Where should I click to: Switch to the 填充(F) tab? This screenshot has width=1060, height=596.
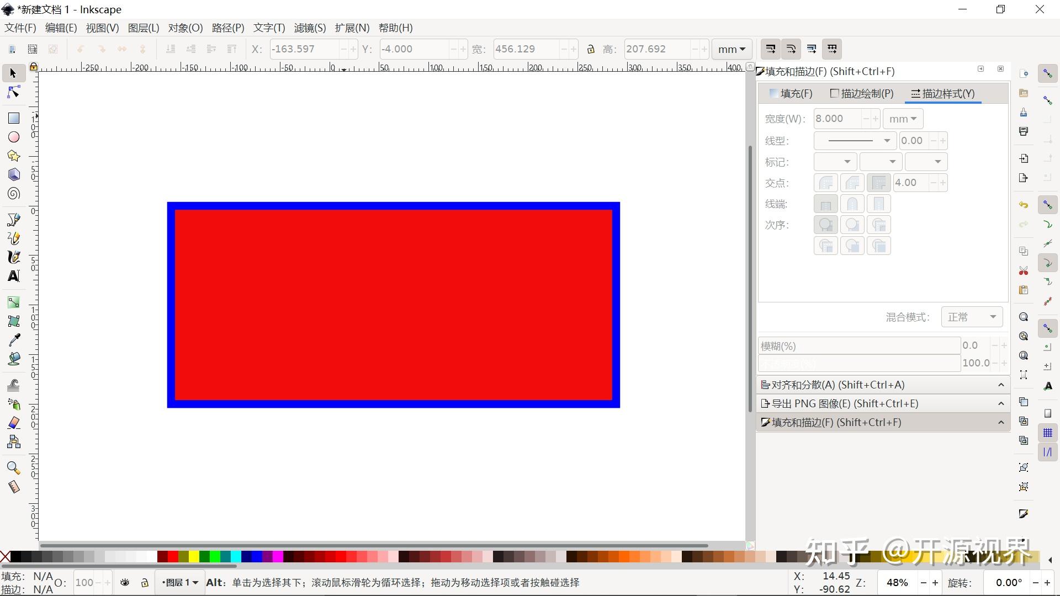(x=791, y=93)
